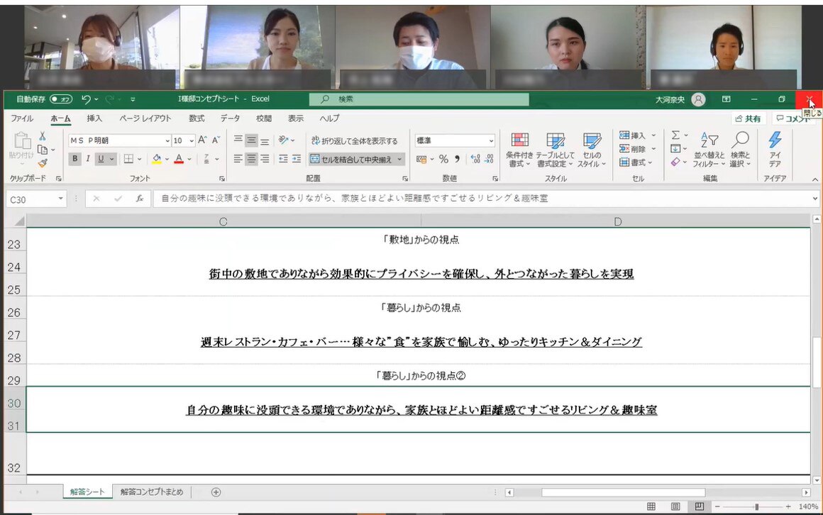Screen dimensions: 823x515
Task: Click the Increase Indent icon
Action: pyautogui.click(x=297, y=158)
